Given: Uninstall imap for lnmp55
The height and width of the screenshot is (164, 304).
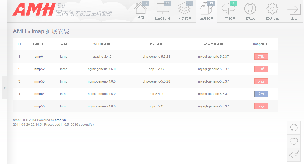Looking at the screenshot, I should point(261,106).
